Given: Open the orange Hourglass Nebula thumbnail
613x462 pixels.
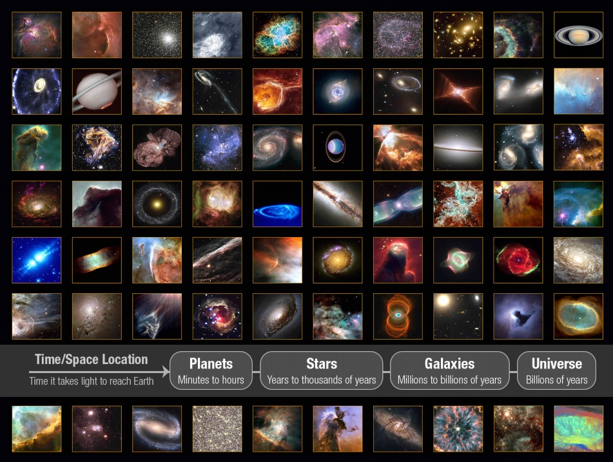Looking at the screenshot, I should pos(398,316).
